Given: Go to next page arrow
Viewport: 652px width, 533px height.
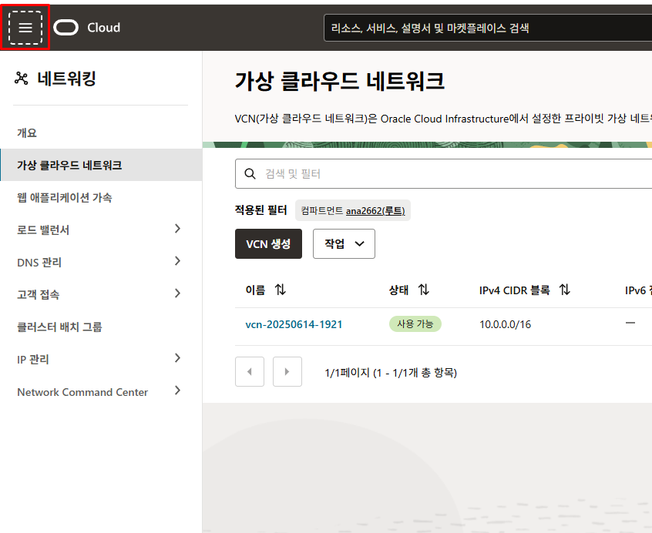Looking at the screenshot, I should click(287, 371).
